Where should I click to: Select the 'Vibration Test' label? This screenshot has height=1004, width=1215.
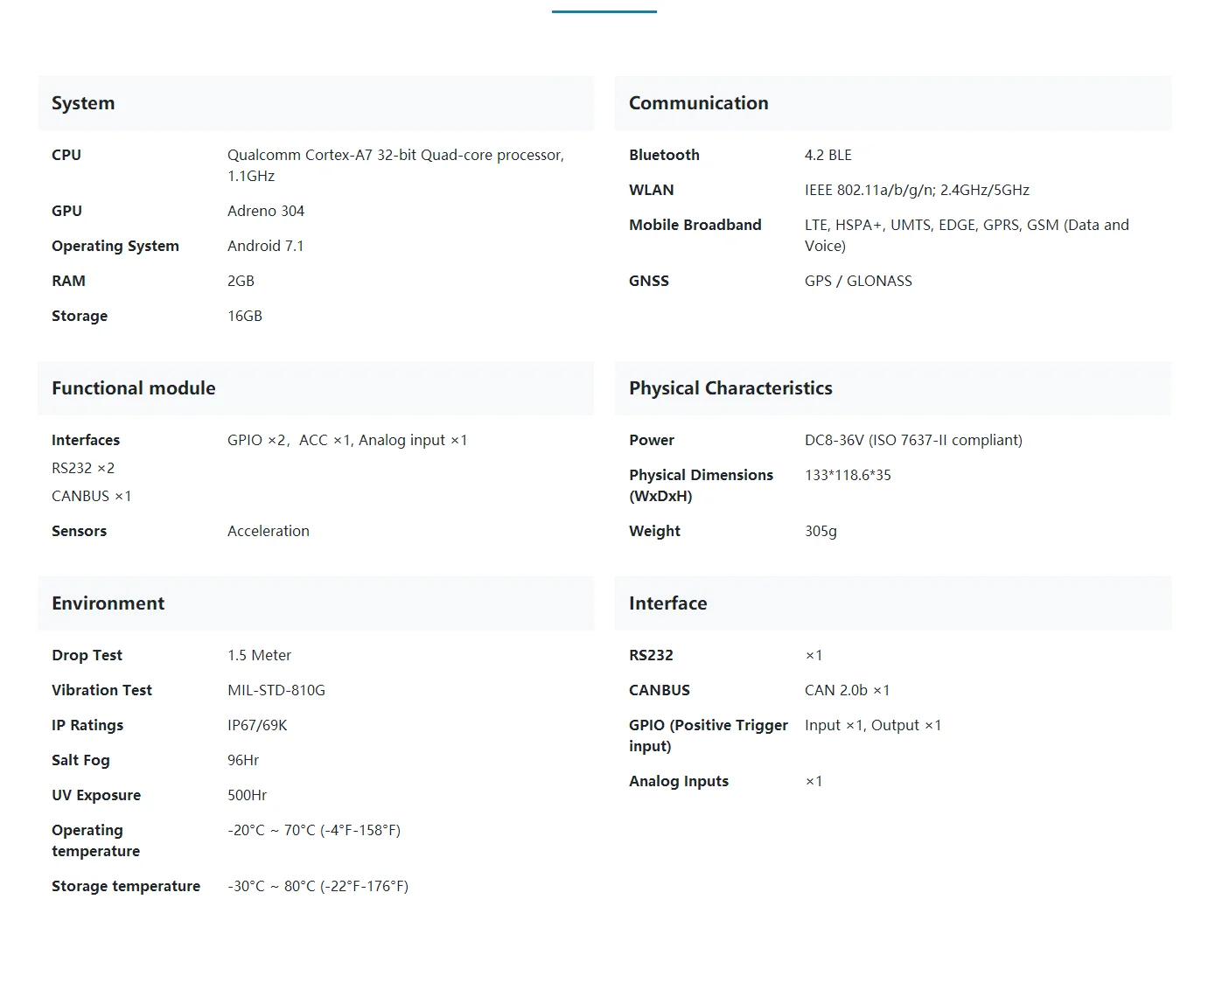tap(101, 690)
